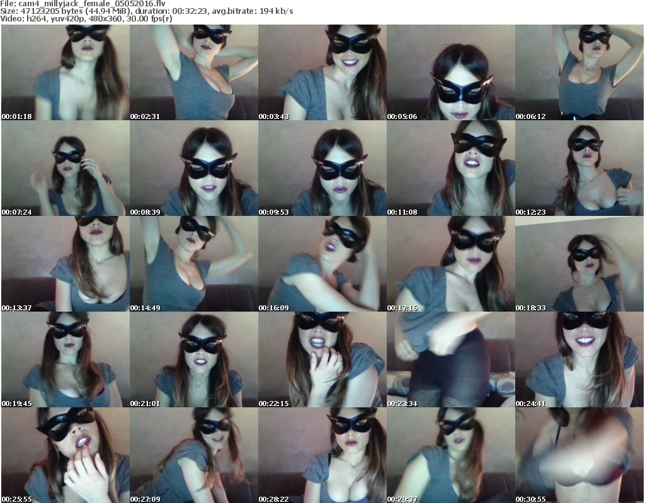Open the frame stamped 00:19:45
Screen dimensions: 645x503
pos(66,359)
